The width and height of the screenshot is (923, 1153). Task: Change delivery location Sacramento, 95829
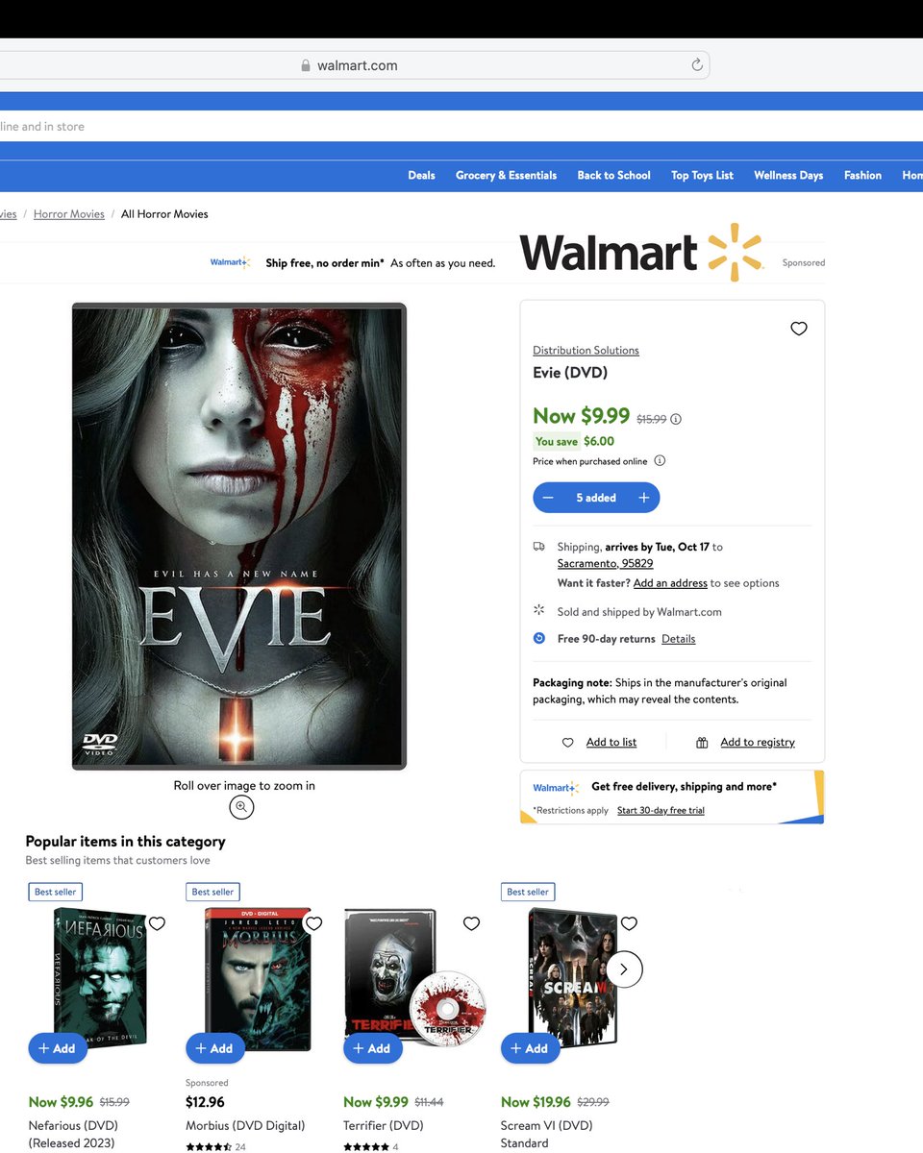pos(605,563)
